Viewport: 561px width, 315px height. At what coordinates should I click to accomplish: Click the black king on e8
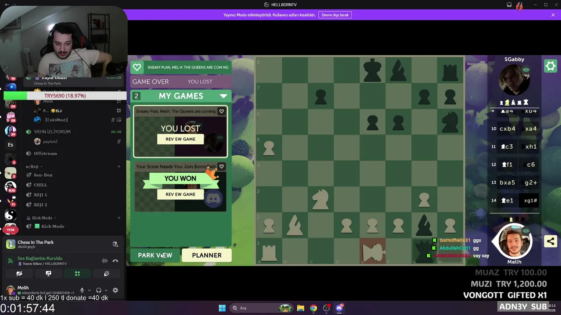click(x=373, y=70)
